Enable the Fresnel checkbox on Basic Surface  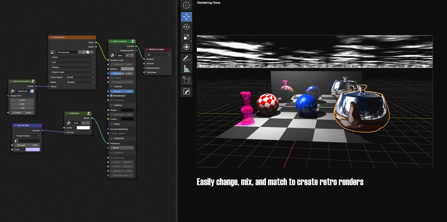pos(111,78)
